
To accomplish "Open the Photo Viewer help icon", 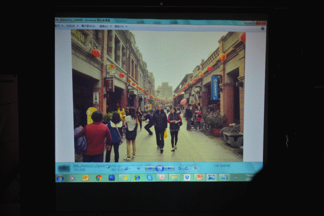I will click(x=263, y=28).
